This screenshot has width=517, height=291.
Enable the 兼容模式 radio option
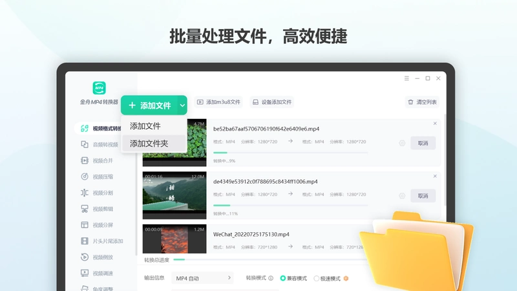pyautogui.click(x=282, y=279)
